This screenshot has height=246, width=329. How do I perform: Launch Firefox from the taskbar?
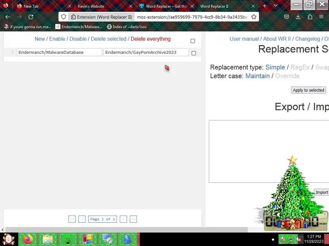28,239
